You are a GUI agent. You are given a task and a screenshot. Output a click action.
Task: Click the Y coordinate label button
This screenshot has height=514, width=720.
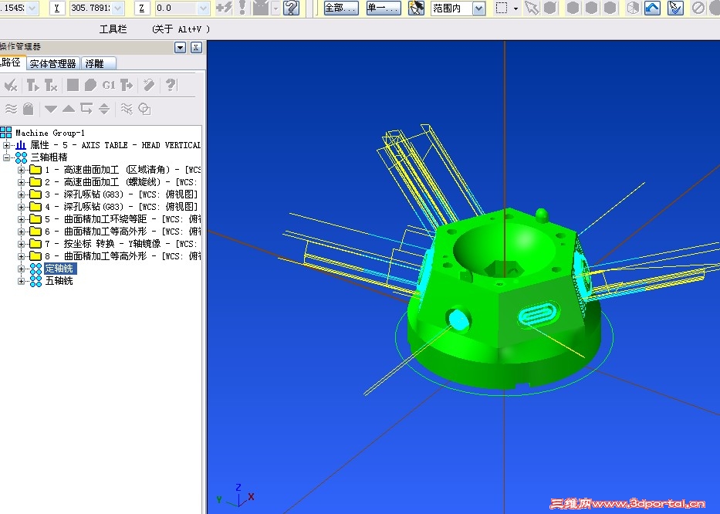[57, 8]
